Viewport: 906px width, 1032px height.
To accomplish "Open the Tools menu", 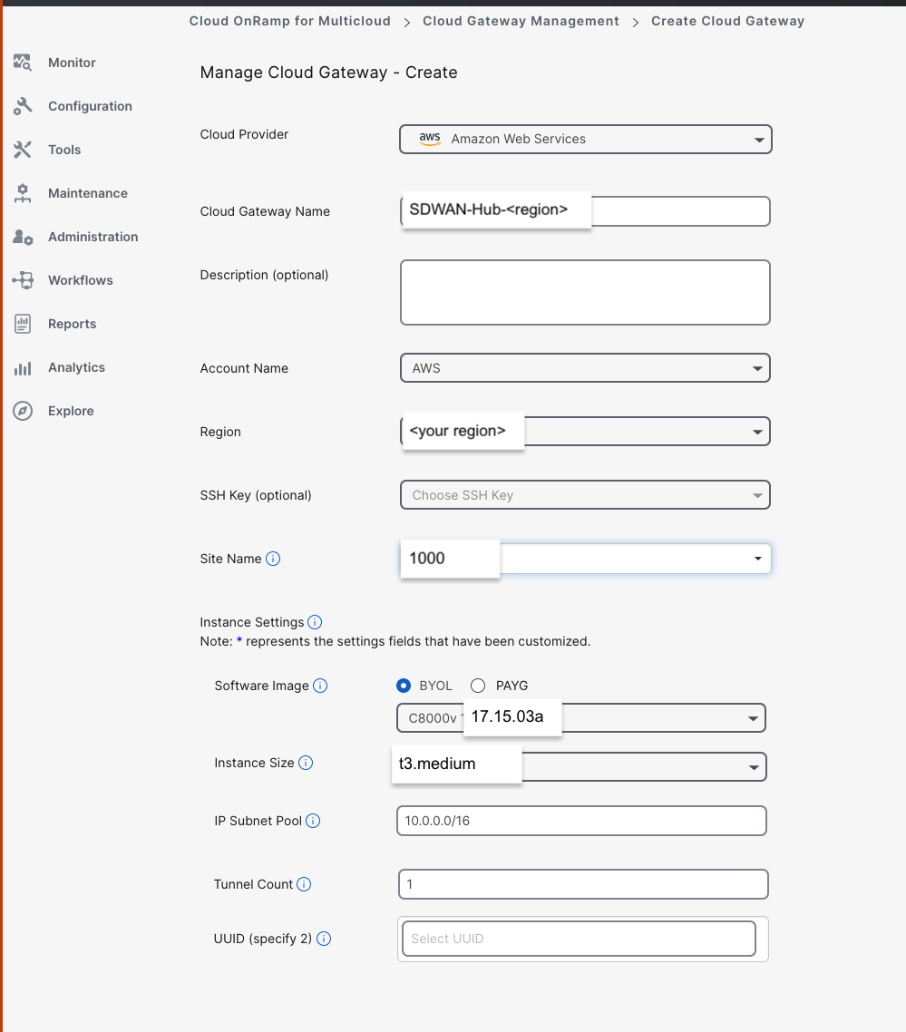I will (x=64, y=150).
